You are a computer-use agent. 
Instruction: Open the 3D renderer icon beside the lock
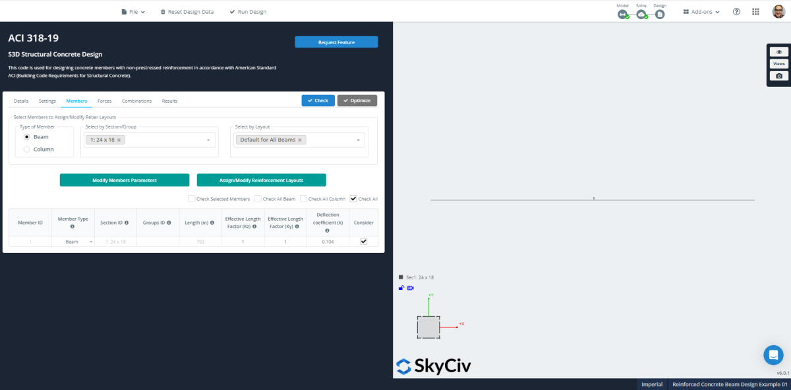pyautogui.click(x=411, y=288)
